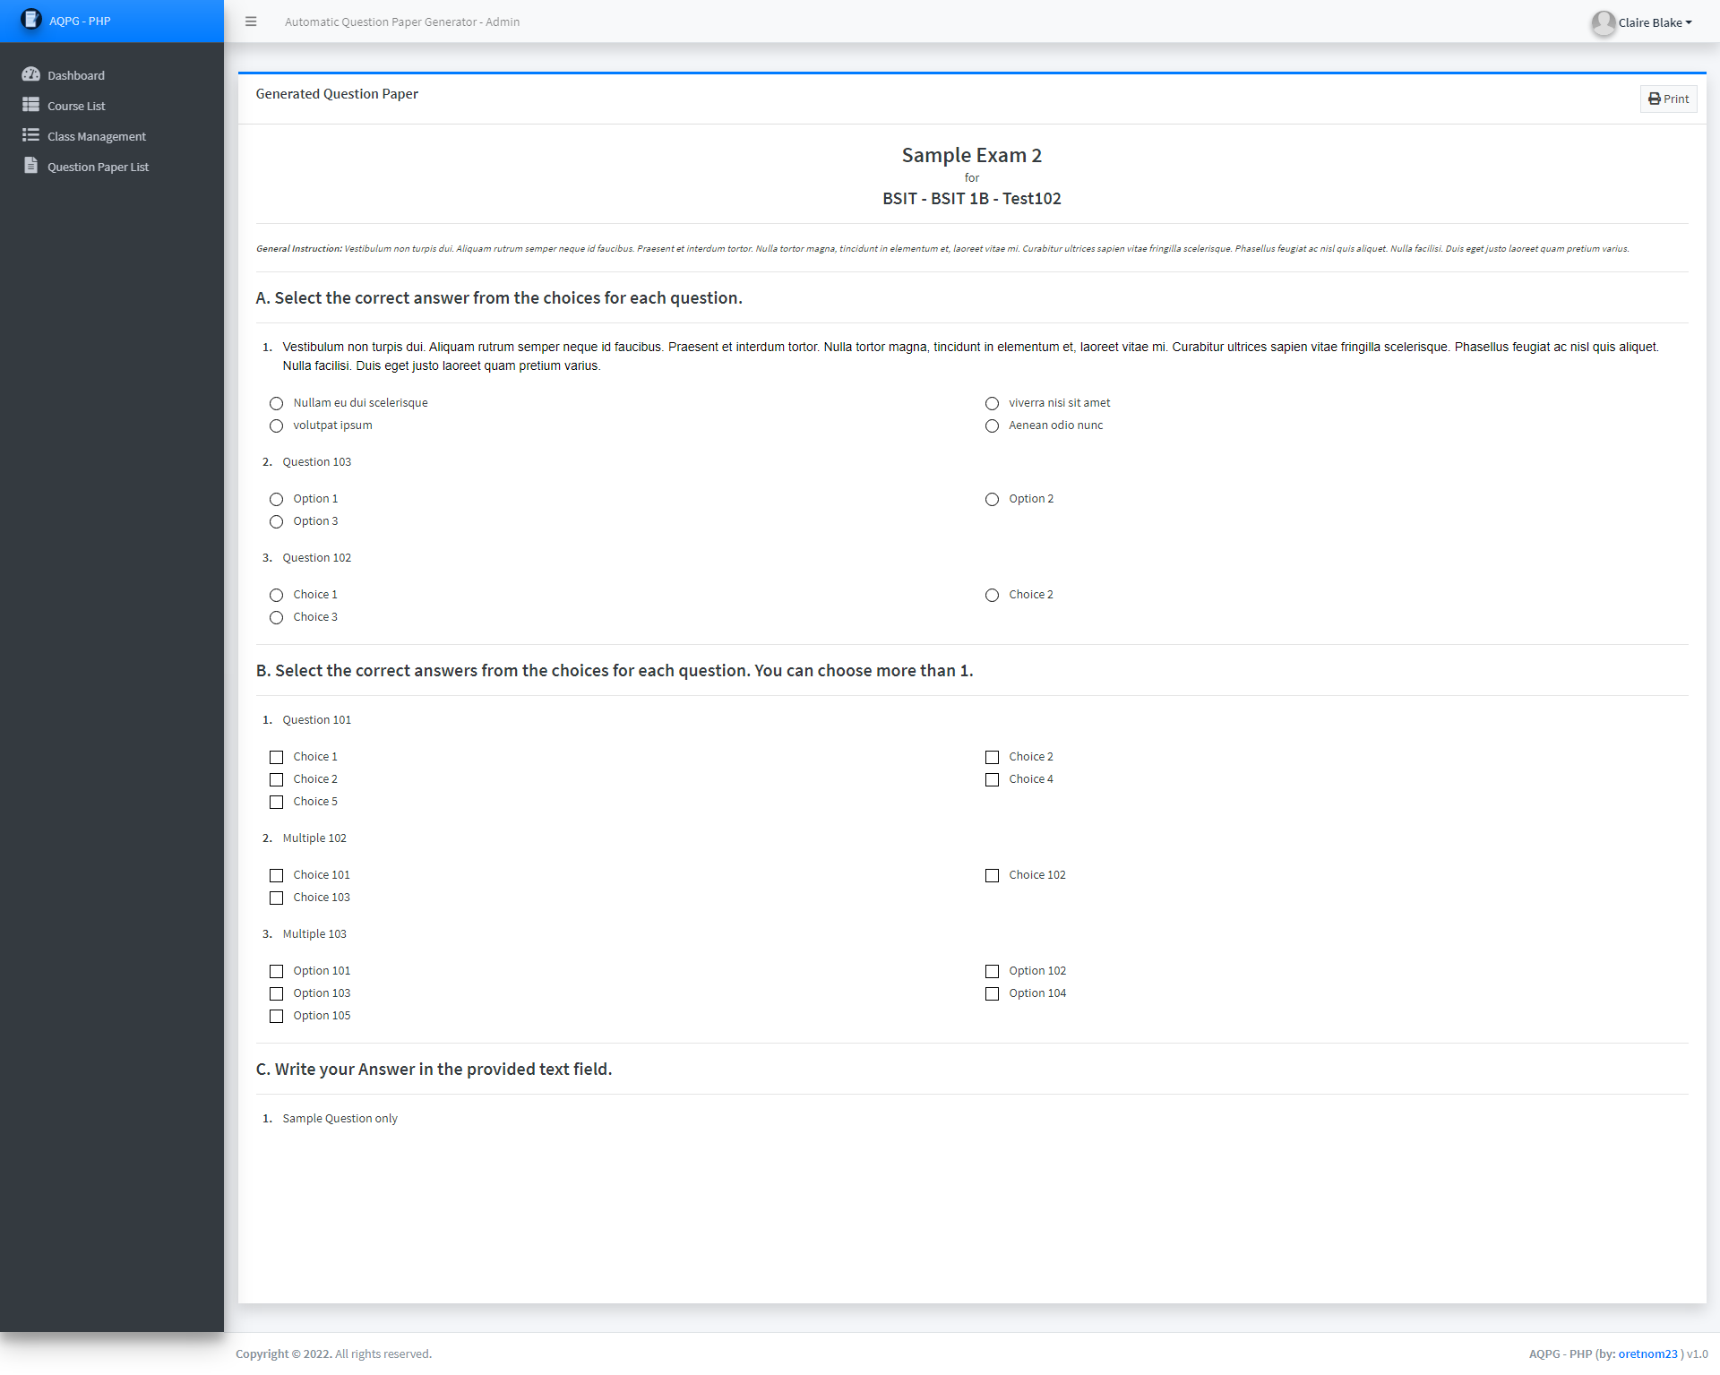
Task: Navigate to Class Management section
Action: click(x=97, y=136)
